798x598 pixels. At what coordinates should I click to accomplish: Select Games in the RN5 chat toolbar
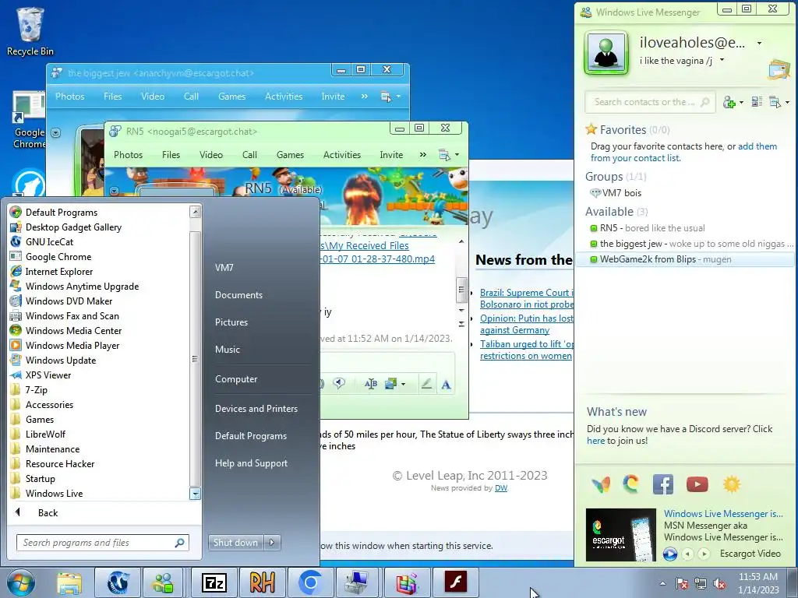290,155
